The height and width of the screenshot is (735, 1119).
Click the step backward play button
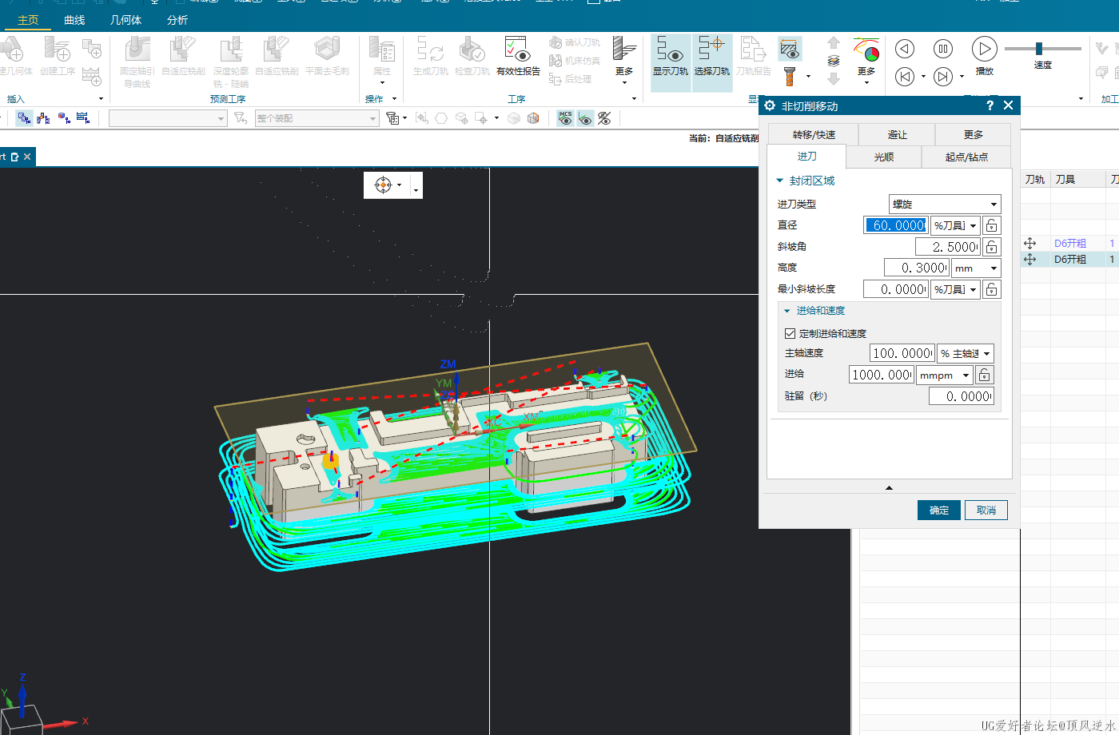coord(904,50)
